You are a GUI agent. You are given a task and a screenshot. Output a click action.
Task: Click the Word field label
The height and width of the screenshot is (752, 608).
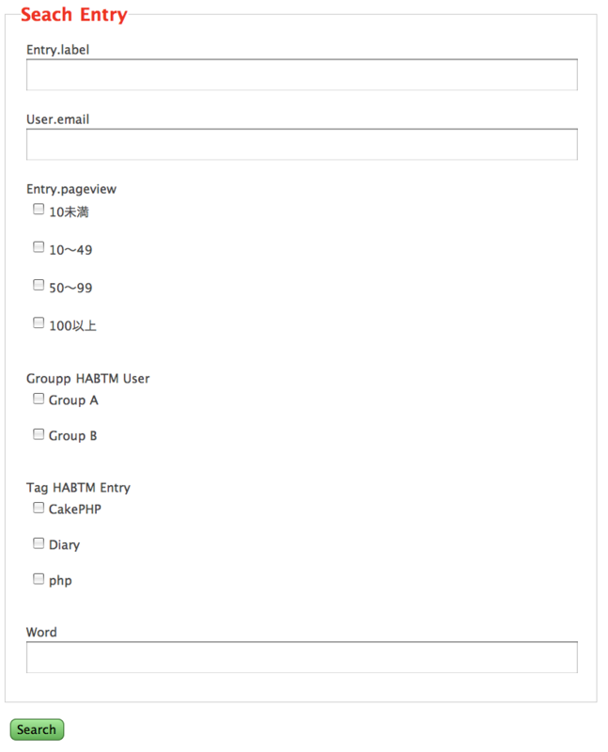41,632
